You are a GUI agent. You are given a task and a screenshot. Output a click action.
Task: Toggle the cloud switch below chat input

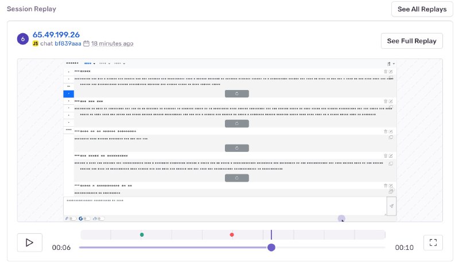pyautogui.click(x=99, y=218)
